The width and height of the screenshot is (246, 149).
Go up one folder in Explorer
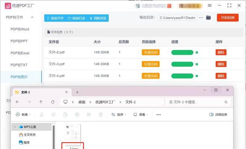pyautogui.click(x=41, y=102)
